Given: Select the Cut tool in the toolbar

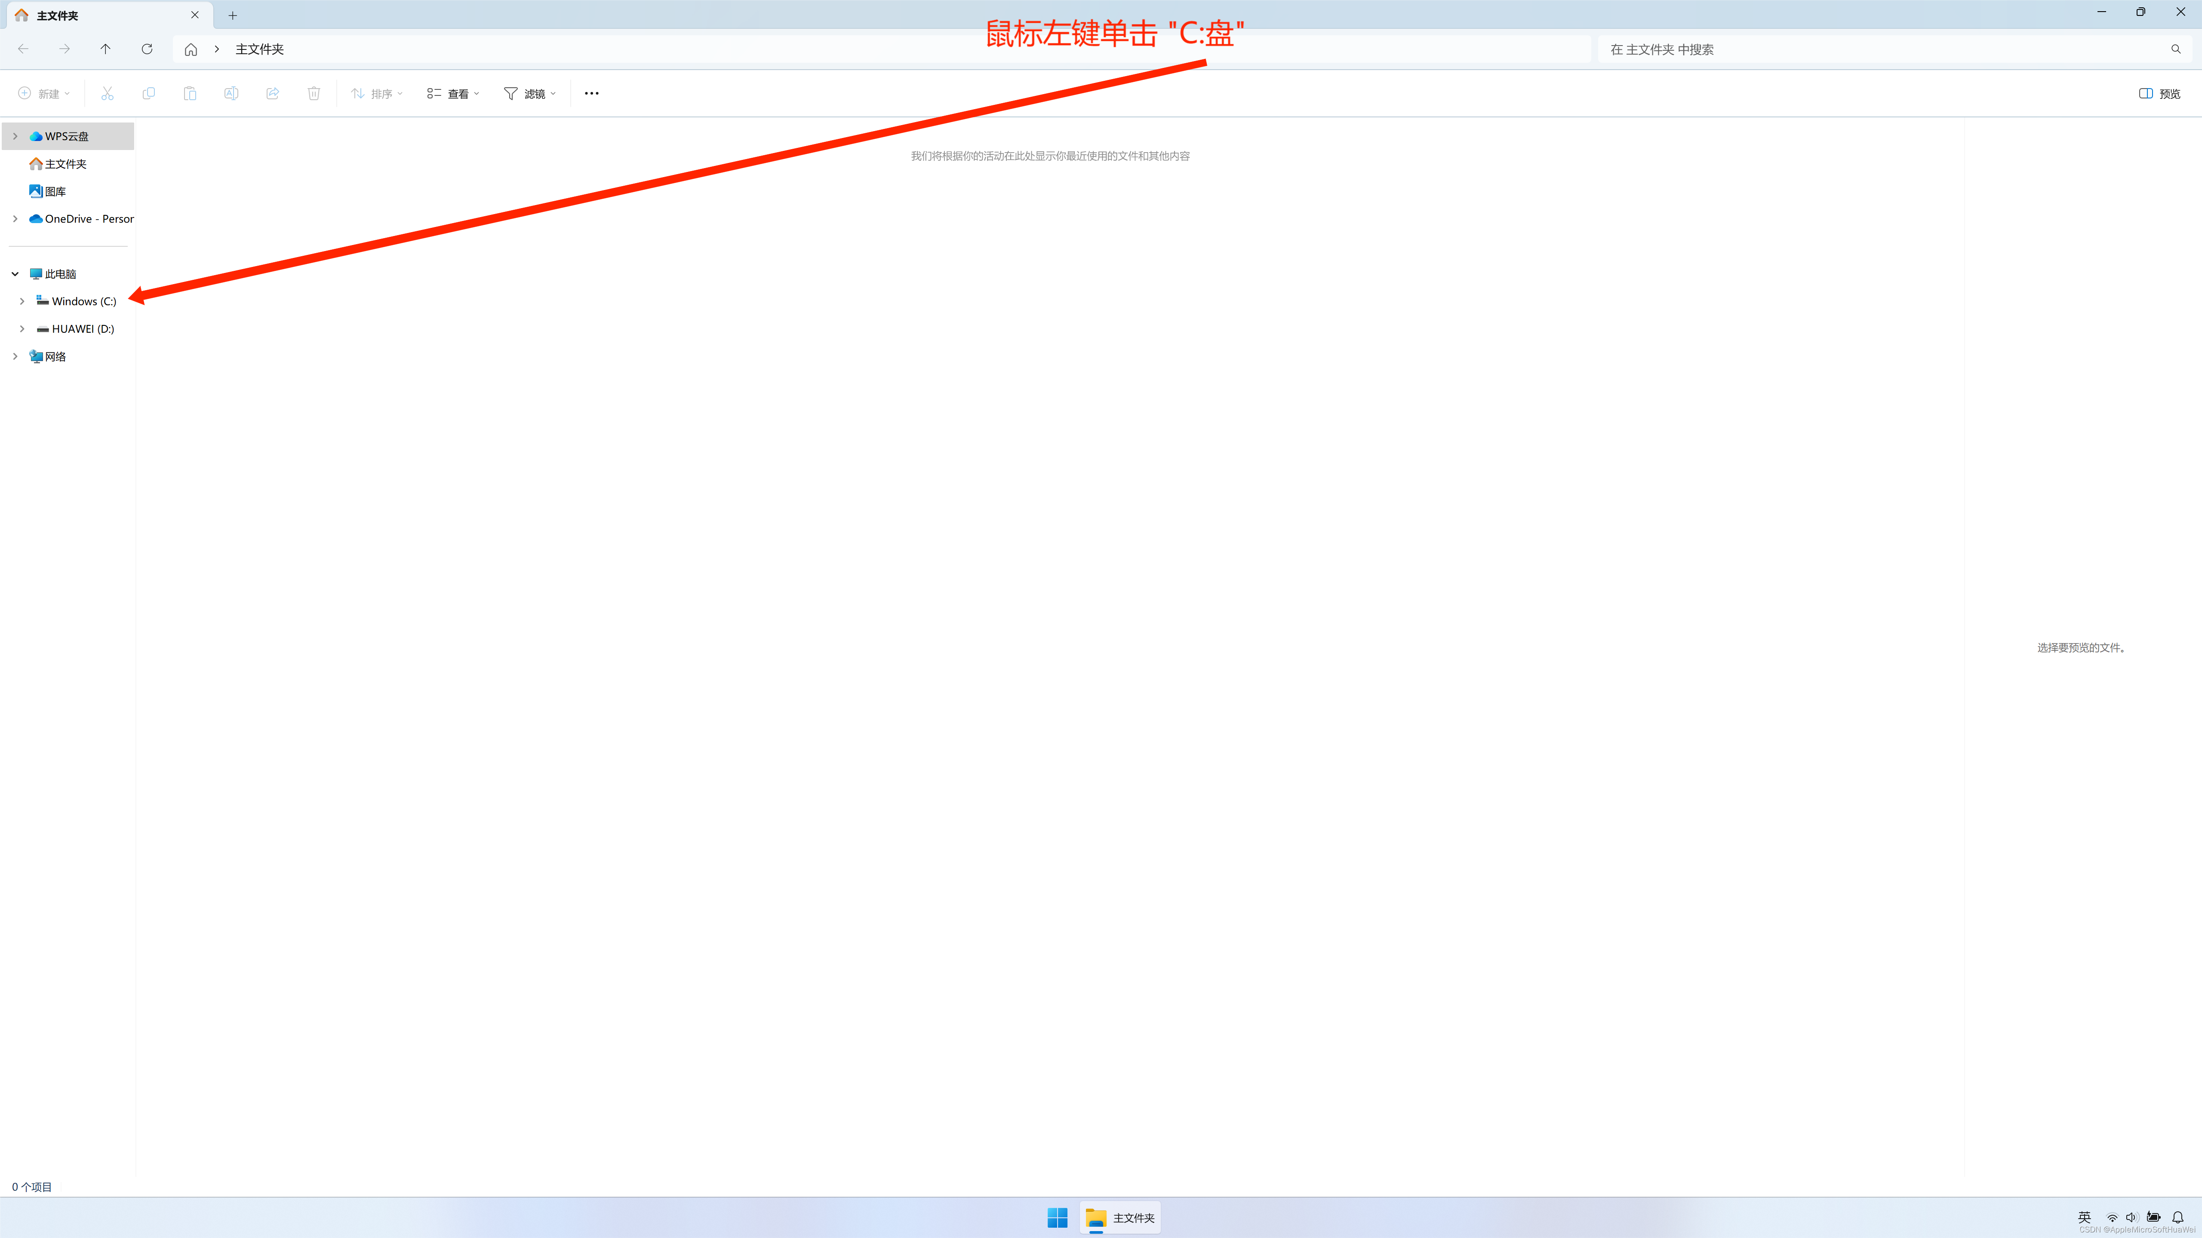Looking at the screenshot, I should click(107, 93).
